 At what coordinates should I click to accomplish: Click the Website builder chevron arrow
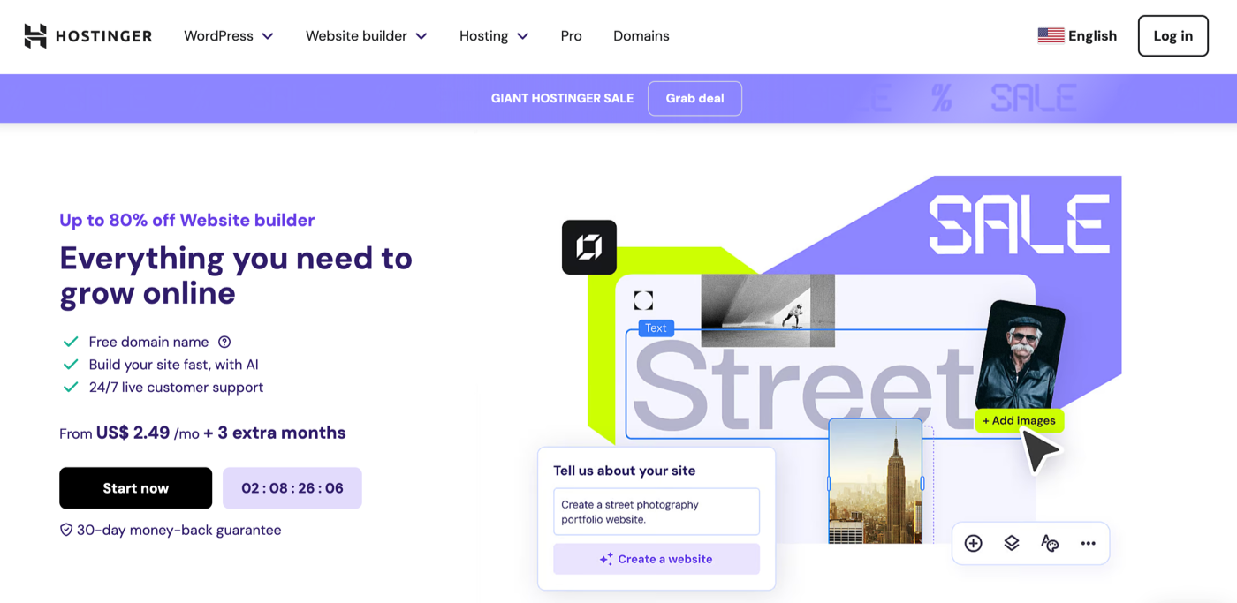click(421, 36)
